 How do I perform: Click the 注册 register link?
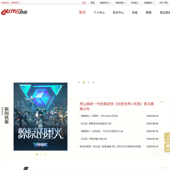tap(84, 3)
